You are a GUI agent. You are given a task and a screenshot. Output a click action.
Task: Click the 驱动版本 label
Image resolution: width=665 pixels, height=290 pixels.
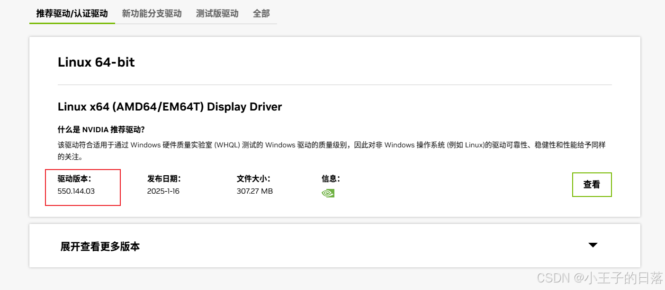coord(74,179)
